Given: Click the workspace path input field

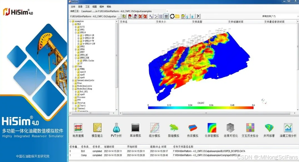Looking at the screenshot, I should click(93, 17).
